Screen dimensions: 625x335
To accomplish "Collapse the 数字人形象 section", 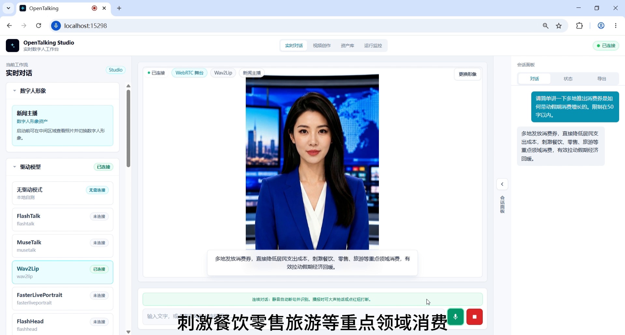I will point(14,91).
